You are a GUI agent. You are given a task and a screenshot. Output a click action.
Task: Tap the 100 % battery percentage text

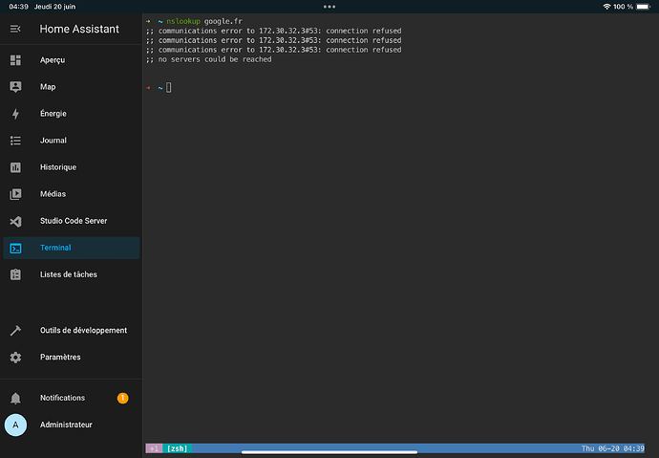click(623, 7)
